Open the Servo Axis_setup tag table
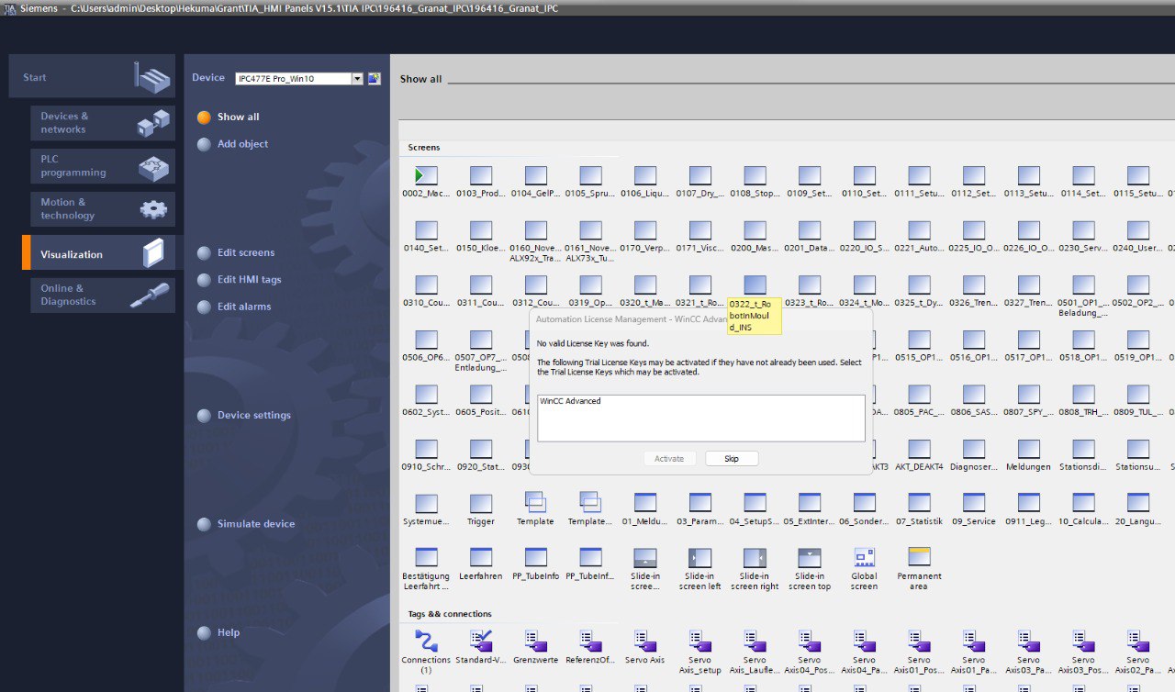Screen dimensions: 1175x692 [x=699, y=641]
